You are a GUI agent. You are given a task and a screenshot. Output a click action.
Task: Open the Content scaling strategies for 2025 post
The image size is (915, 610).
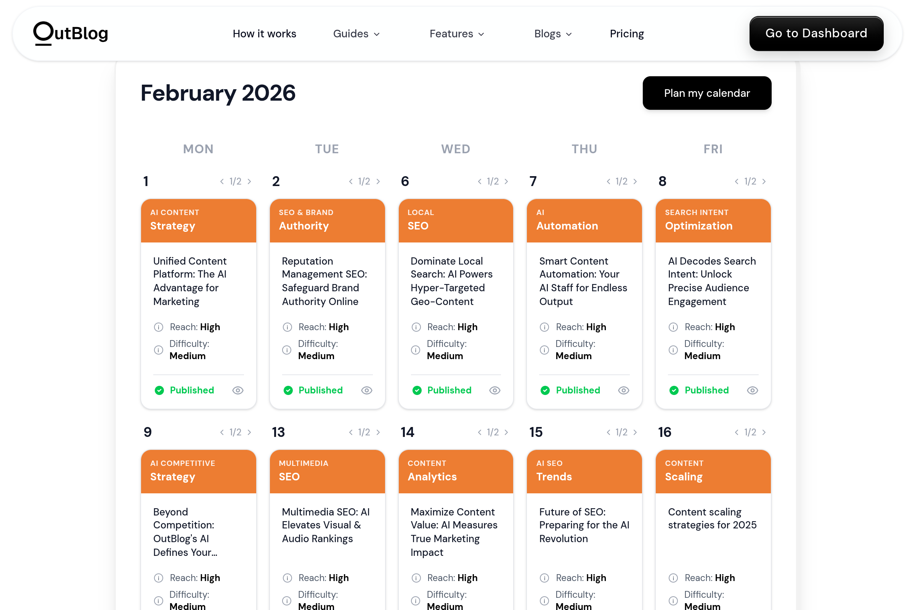click(x=712, y=518)
